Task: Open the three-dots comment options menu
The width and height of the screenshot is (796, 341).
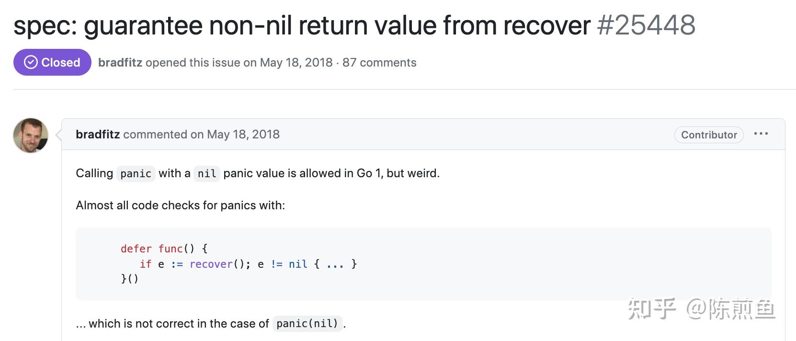Action: click(x=761, y=134)
